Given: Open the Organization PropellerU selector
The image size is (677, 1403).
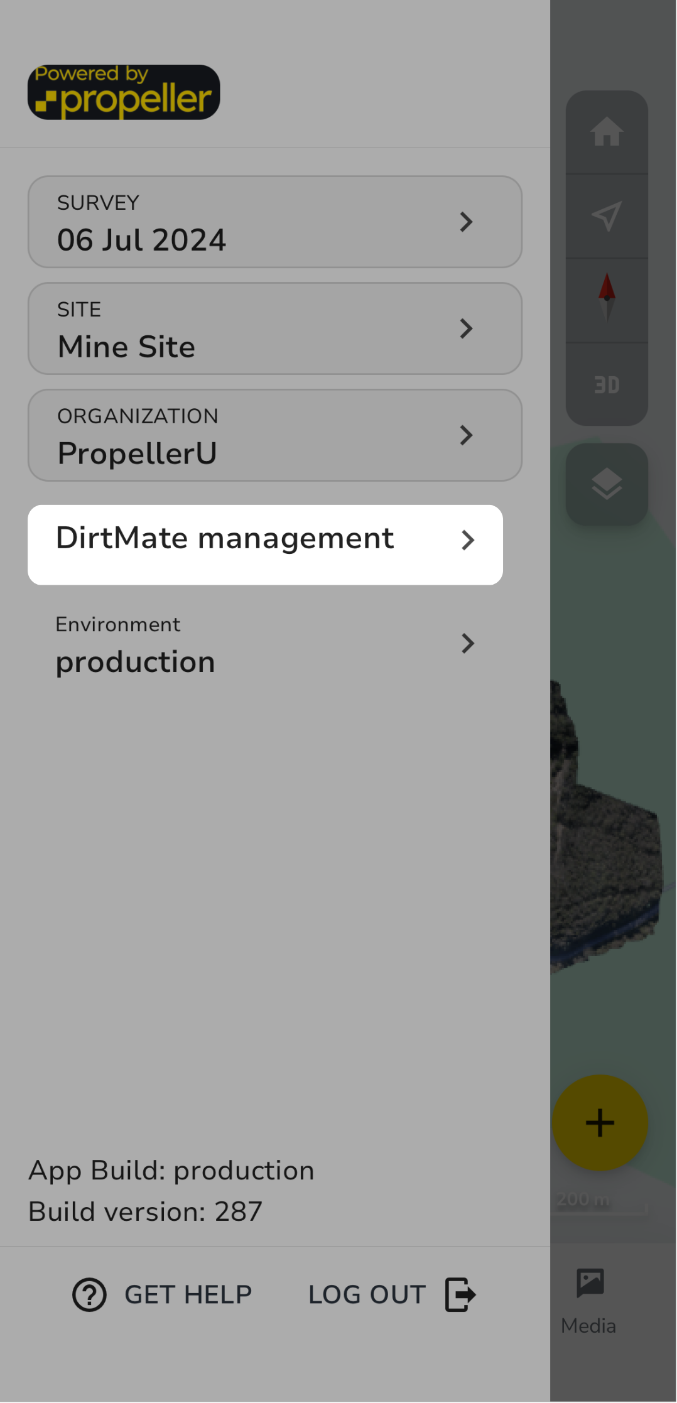Looking at the screenshot, I should click(x=275, y=435).
